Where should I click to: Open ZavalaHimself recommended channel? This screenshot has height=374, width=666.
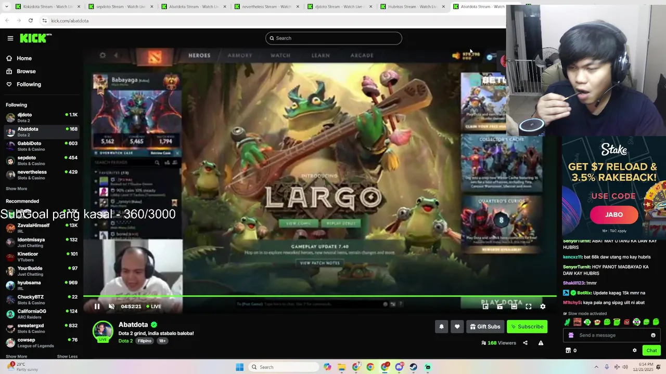pyautogui.click(x=42, y=228)
